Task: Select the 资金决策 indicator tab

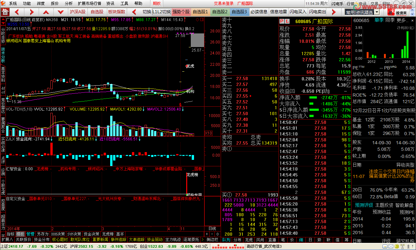Action: tap(91, 234)
